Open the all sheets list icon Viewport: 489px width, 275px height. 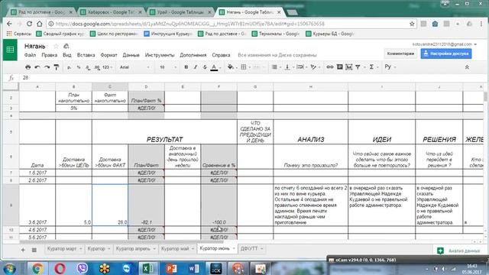click(x=34, y=250)
